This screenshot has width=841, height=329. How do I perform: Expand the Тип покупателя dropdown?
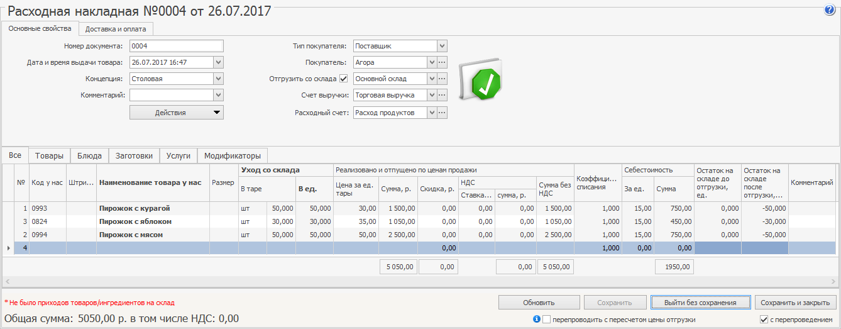click(442, 46)
